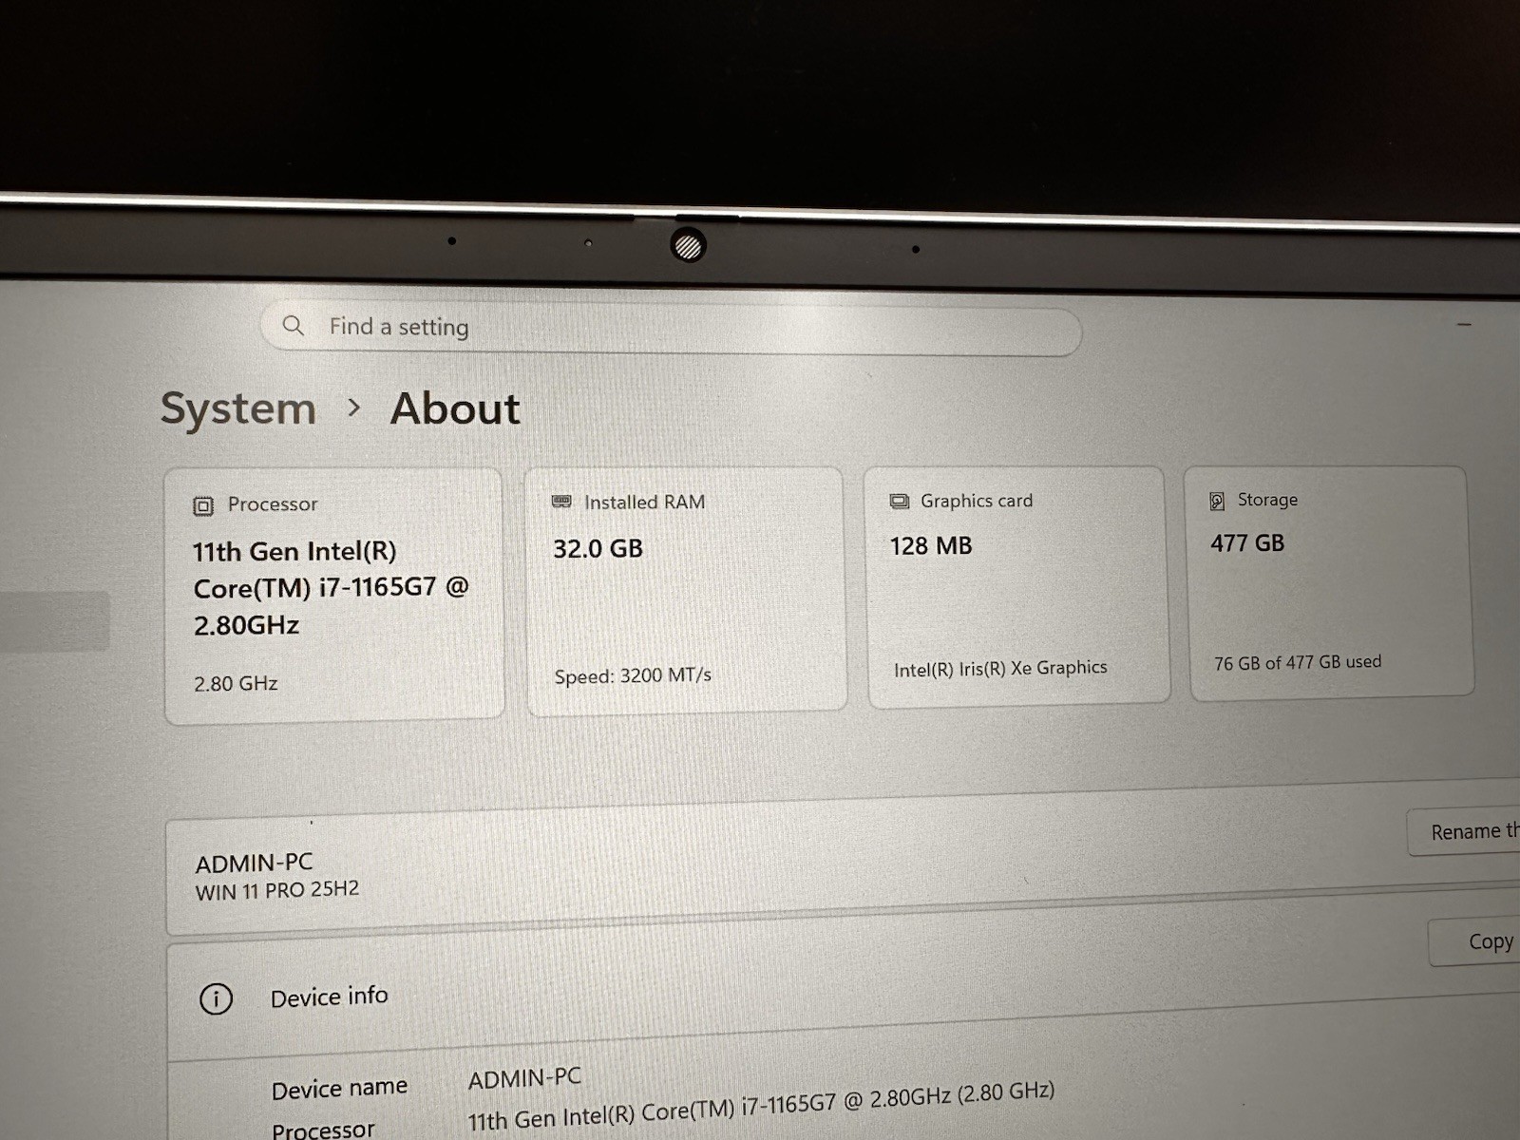Select the About page heading

pos(455,408)
